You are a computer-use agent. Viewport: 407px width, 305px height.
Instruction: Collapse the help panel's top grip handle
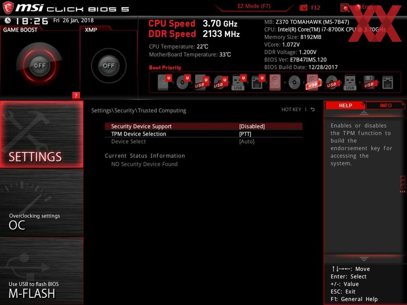pyautogui.click(x=364, y=113)
